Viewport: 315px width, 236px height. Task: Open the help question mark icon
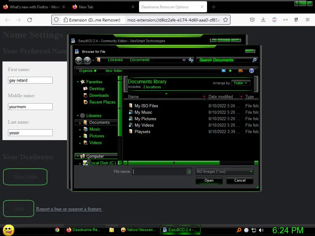(252, 71)
